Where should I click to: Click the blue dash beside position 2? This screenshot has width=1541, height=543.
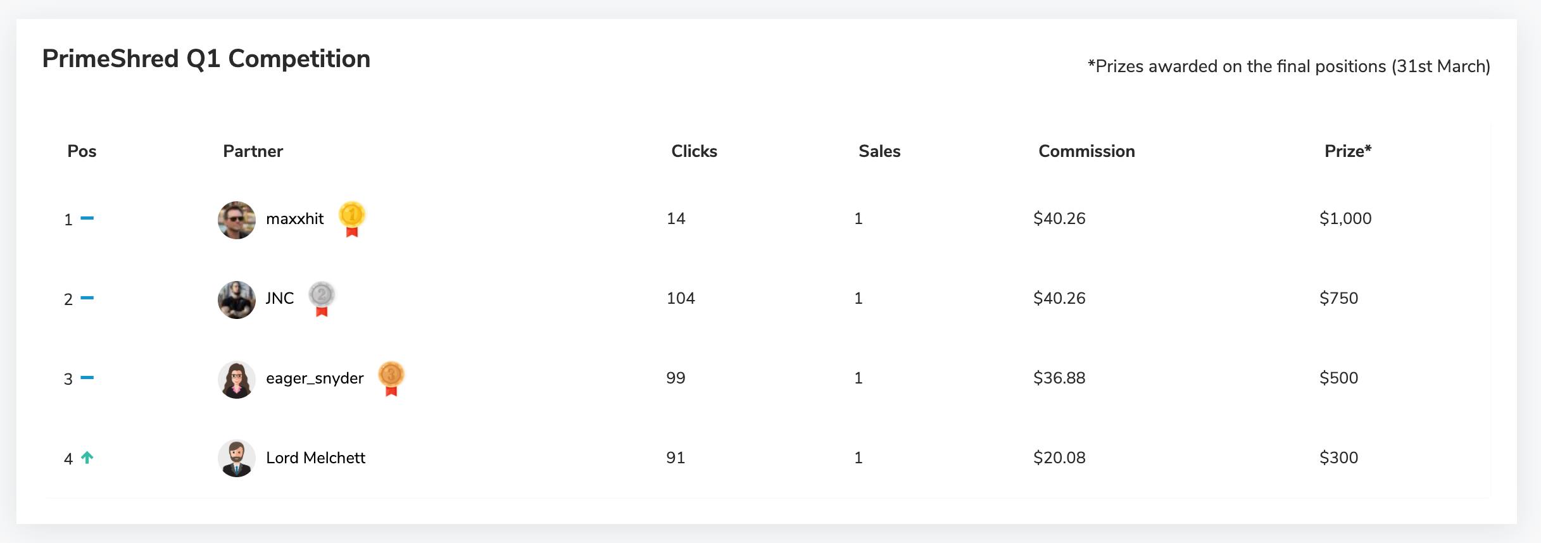click(x=87, y=298)
